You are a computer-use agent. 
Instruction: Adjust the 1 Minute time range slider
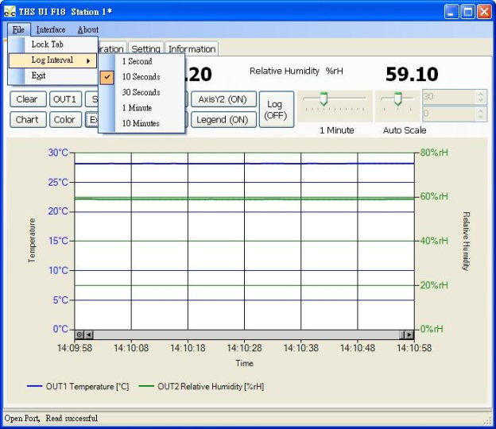point(324,99)
